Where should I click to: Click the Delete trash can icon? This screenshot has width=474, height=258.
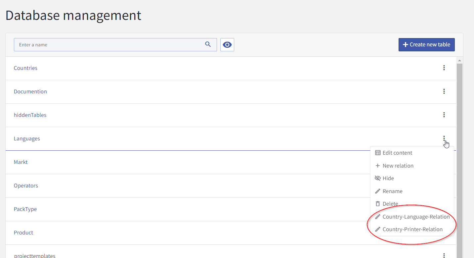pos(378,204)
